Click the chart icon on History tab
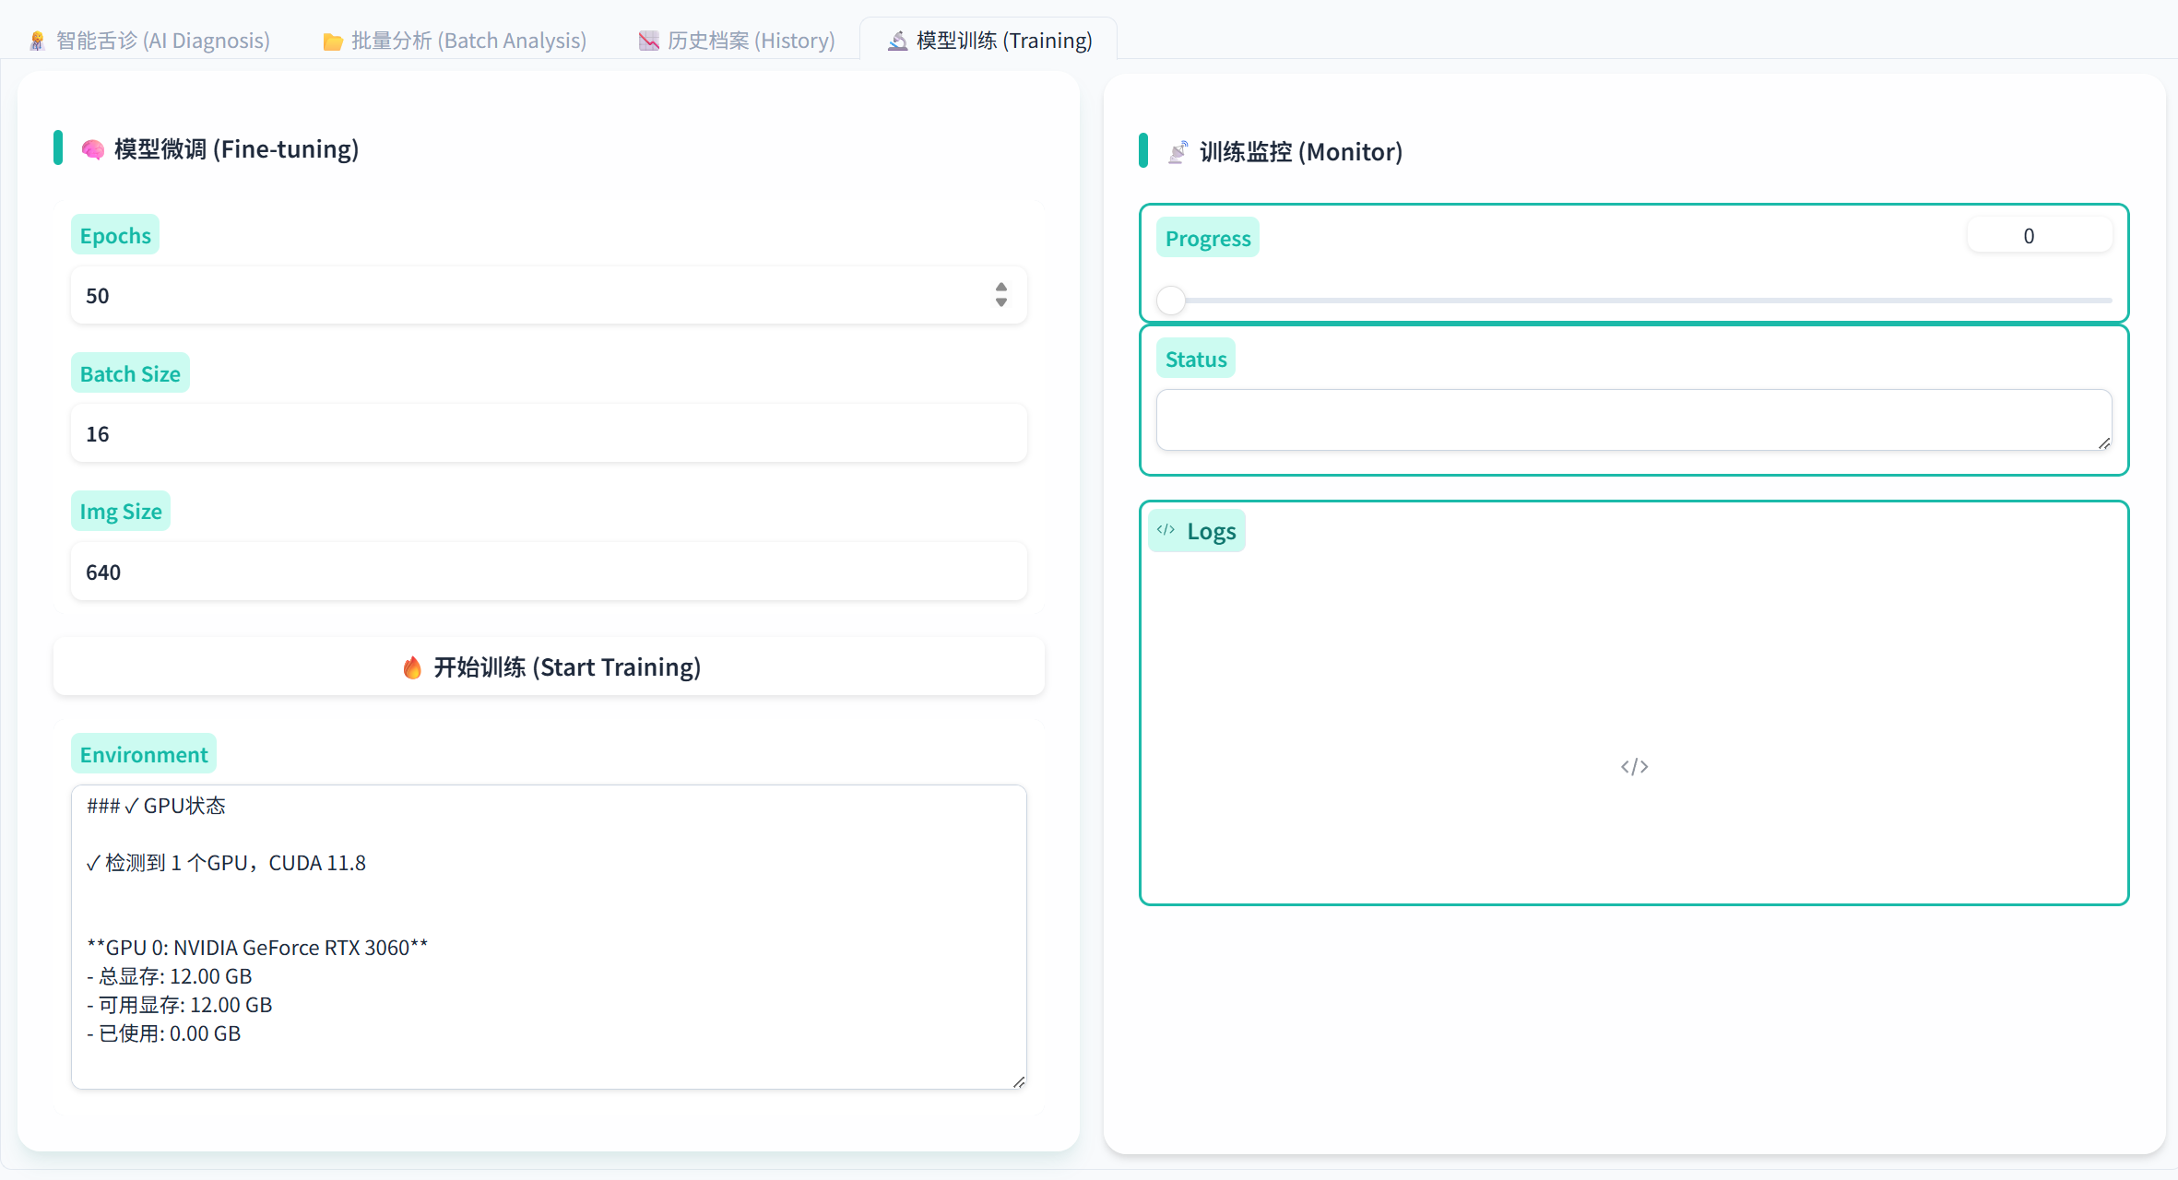The width and height of the screenshot is (2178, 1180). (x=649, y=41)
